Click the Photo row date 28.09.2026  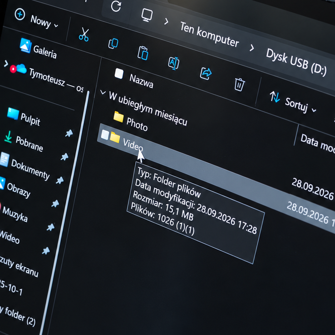click(313, 189)
